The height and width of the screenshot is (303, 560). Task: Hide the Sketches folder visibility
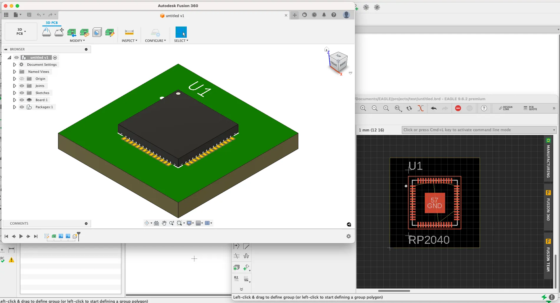click(x=22, y=93)
